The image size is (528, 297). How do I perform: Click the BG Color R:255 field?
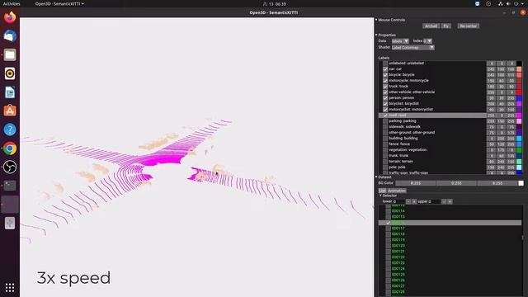(x=416, y=183)
